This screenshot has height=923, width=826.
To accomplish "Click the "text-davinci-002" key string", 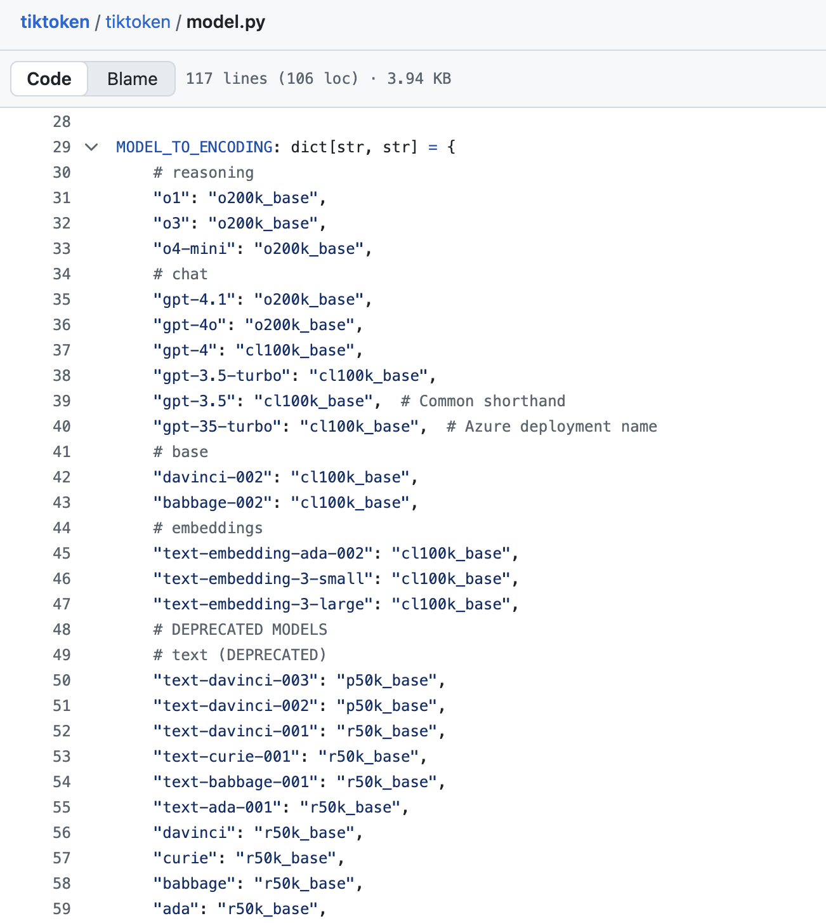I will tap(236, 706).
